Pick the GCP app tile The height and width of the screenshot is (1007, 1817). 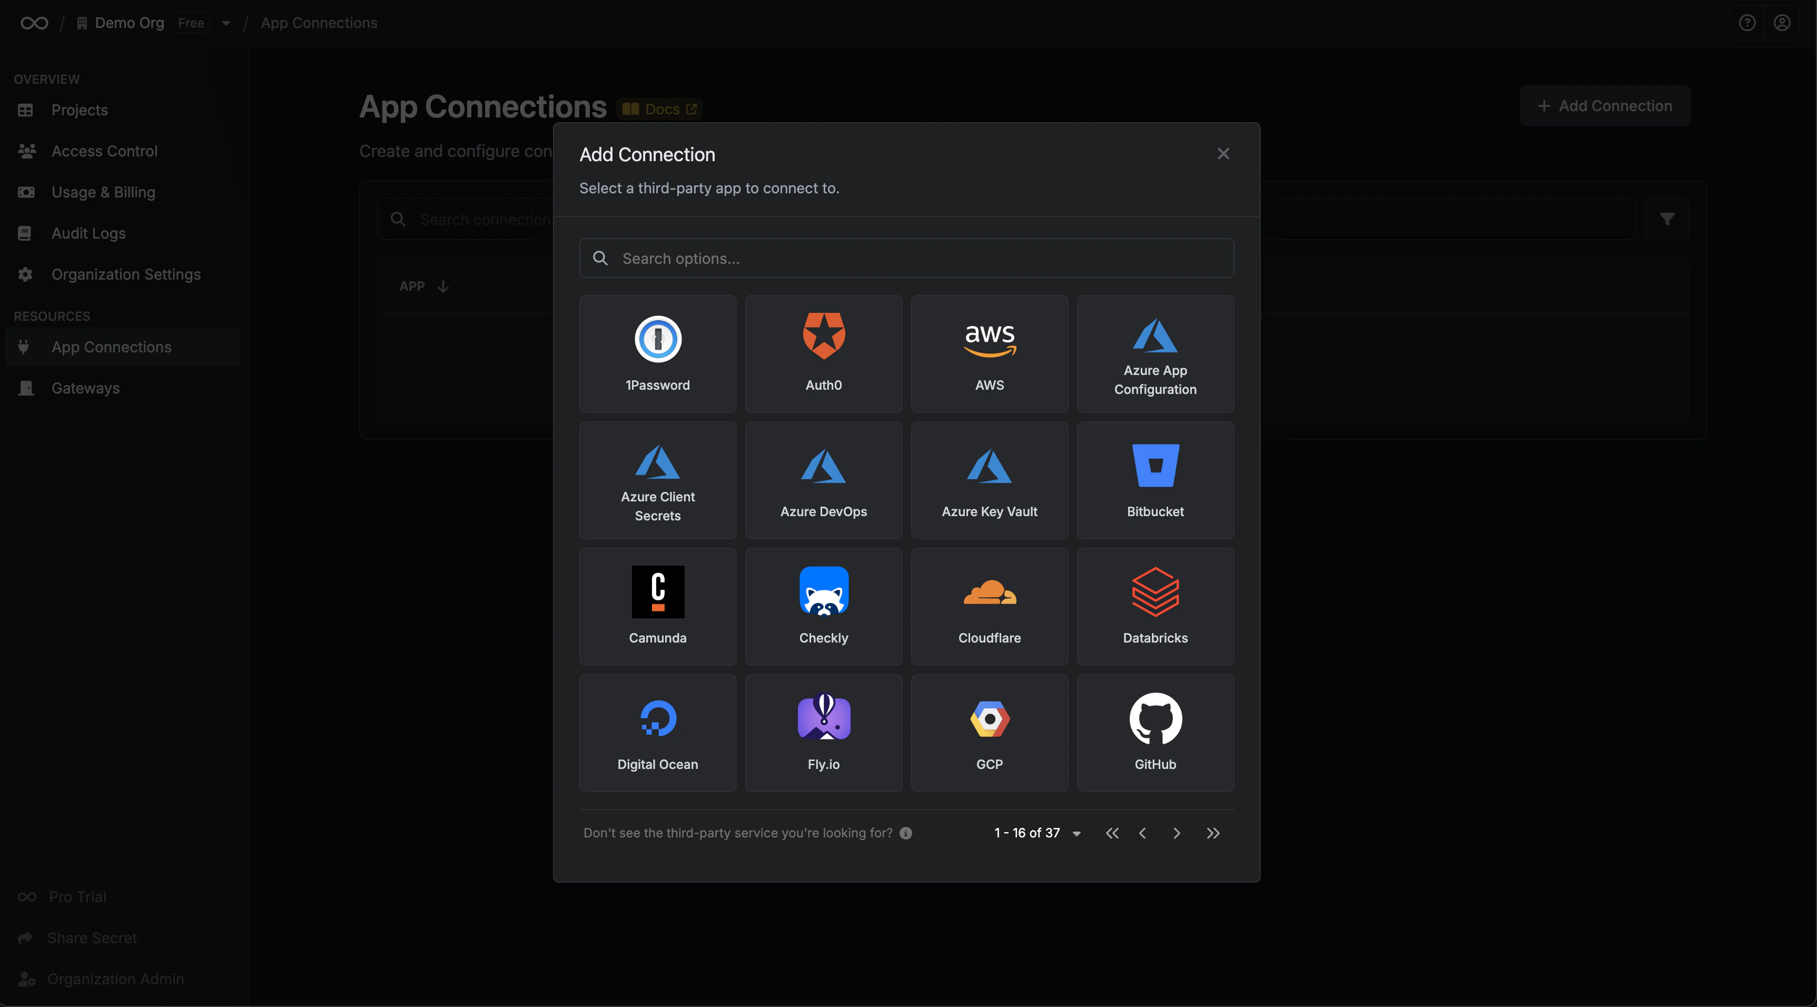(x=989, y=733)
